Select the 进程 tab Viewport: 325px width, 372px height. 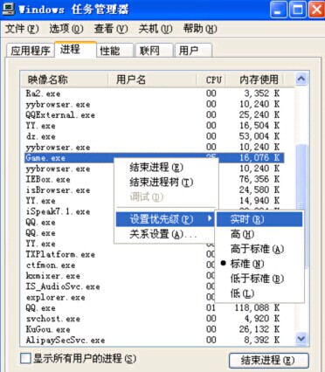[x=76, y=49]
